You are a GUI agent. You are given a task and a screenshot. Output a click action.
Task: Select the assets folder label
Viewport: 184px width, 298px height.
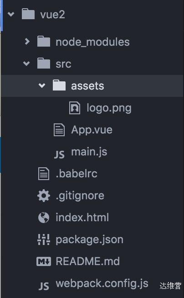tap(87, 86)
